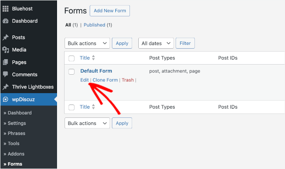Open the top Bulk actions dropdown
The width and height of the screenshot is (285, 169).
click(87, 43)
